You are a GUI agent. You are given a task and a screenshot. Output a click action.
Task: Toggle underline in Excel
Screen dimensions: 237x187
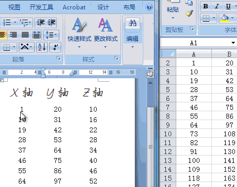click(228, 6)
